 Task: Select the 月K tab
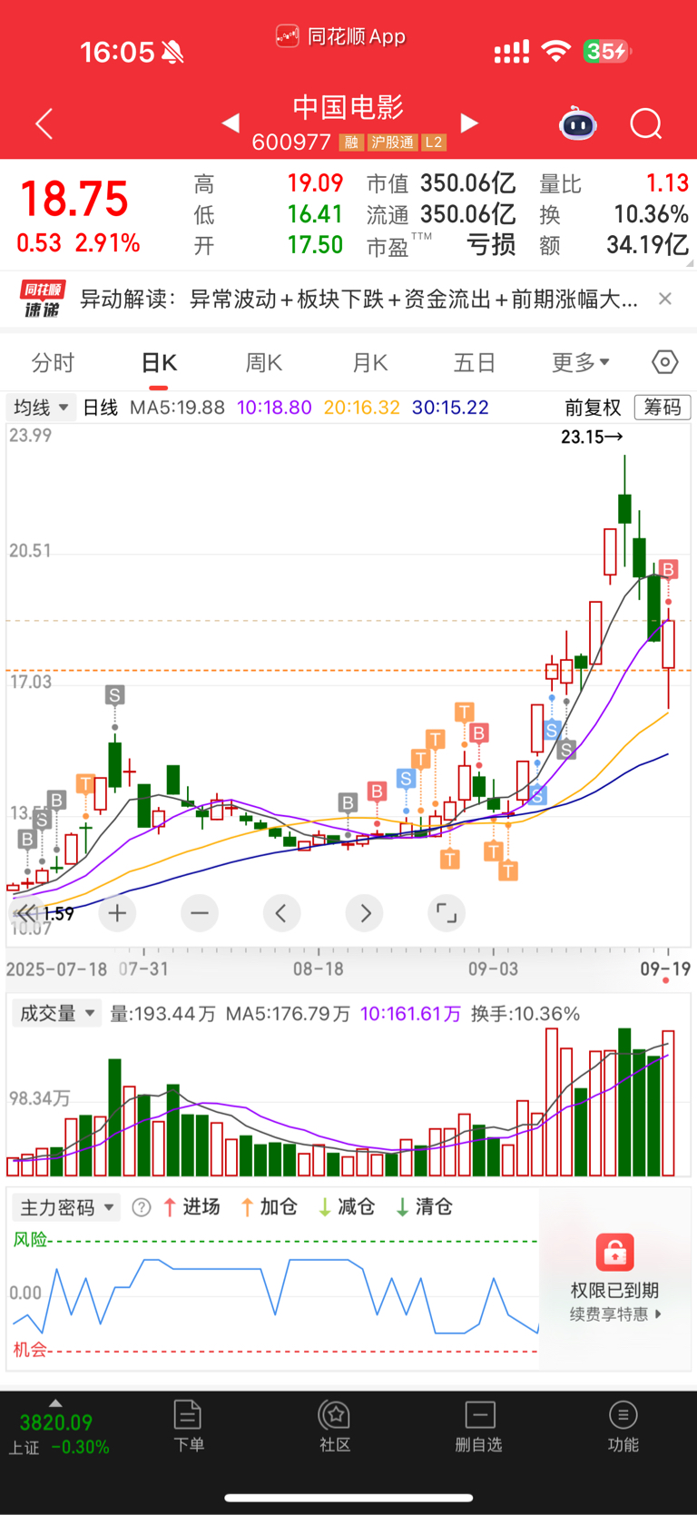pos(369,363)
